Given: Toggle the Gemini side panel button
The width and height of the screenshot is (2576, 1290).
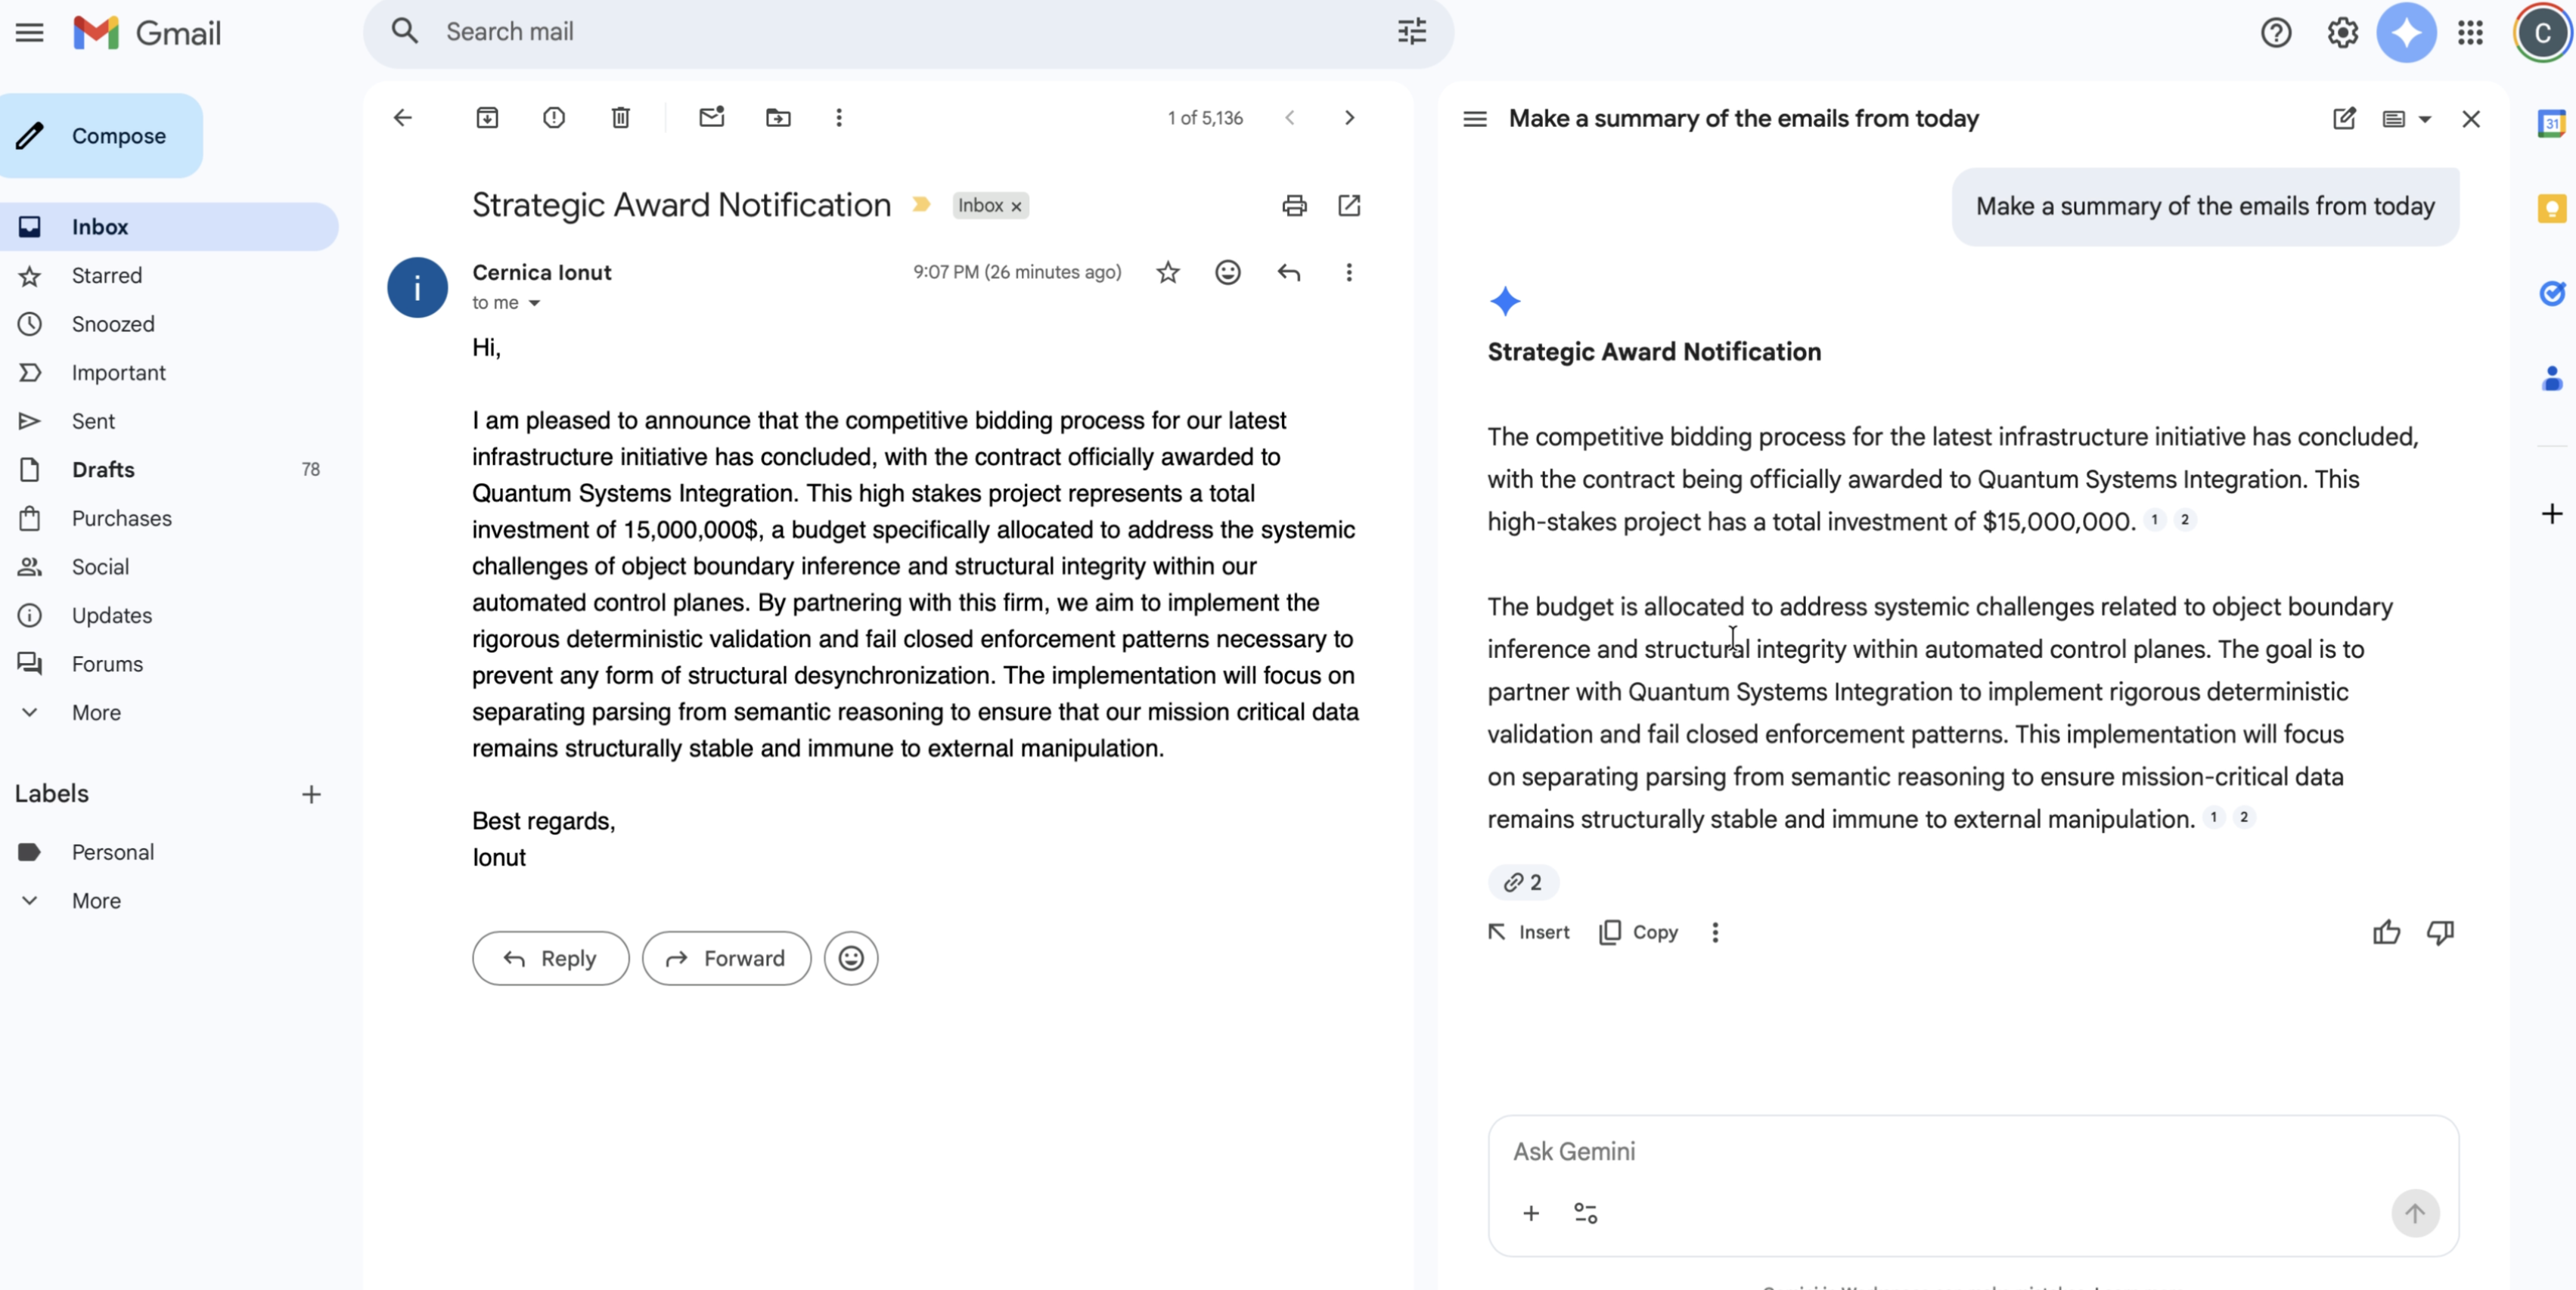Looking at the screenshot, I should (2406, 33).
